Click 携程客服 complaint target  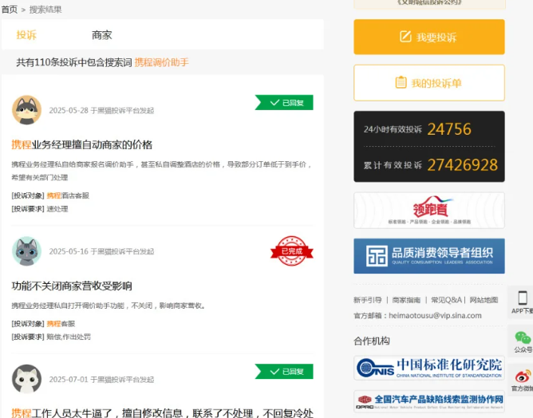coord(61,324)
